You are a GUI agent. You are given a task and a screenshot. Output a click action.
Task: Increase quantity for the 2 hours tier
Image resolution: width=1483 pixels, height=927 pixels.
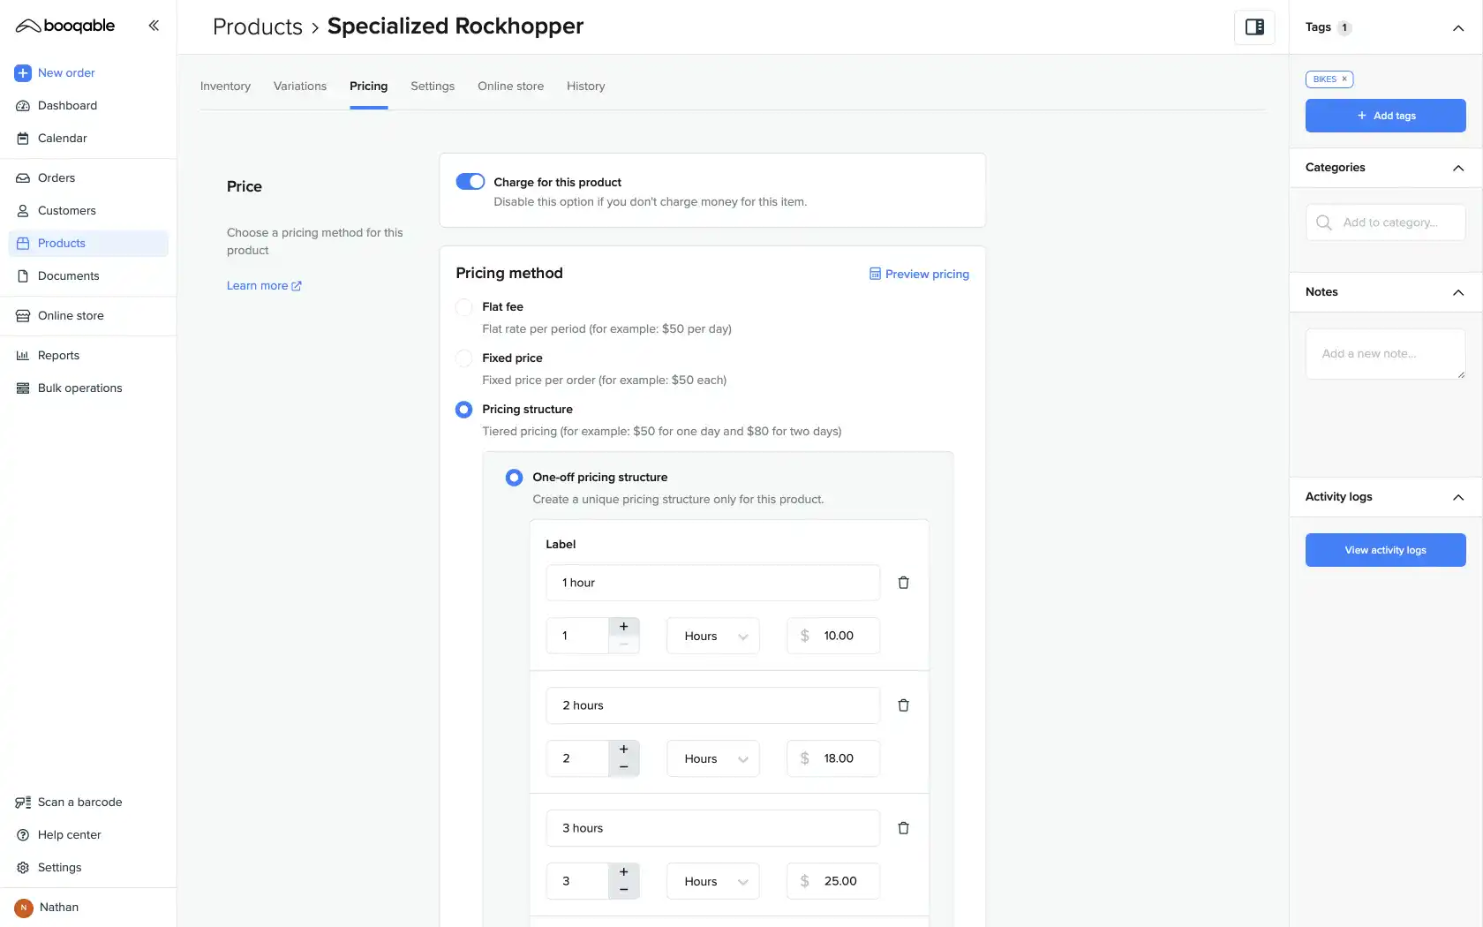(x=623, y=750)
